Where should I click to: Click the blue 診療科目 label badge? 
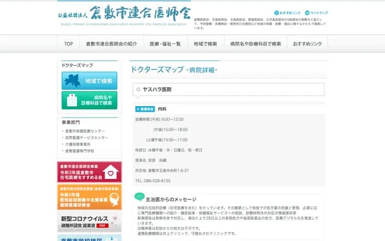tap(145, 109)
